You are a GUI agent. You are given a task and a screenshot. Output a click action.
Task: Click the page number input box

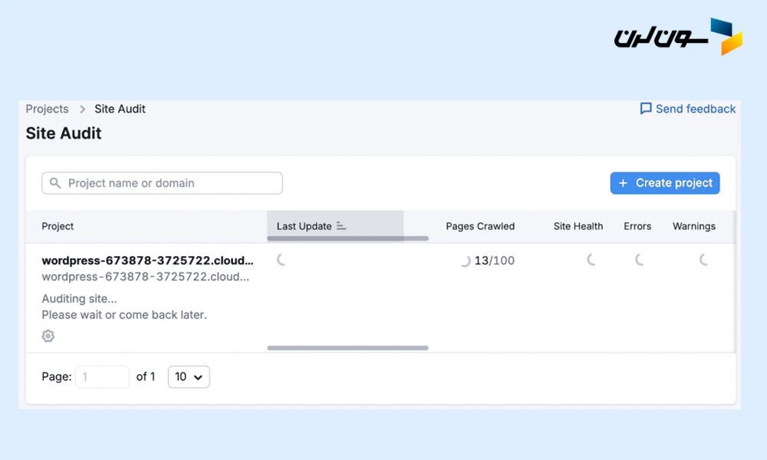[x=102, y=376]
